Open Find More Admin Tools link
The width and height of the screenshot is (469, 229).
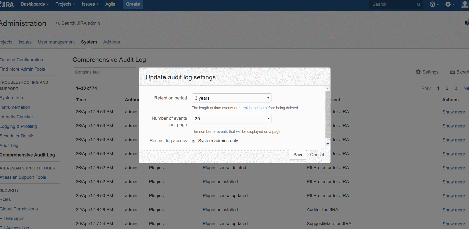(x=22, y=69)
